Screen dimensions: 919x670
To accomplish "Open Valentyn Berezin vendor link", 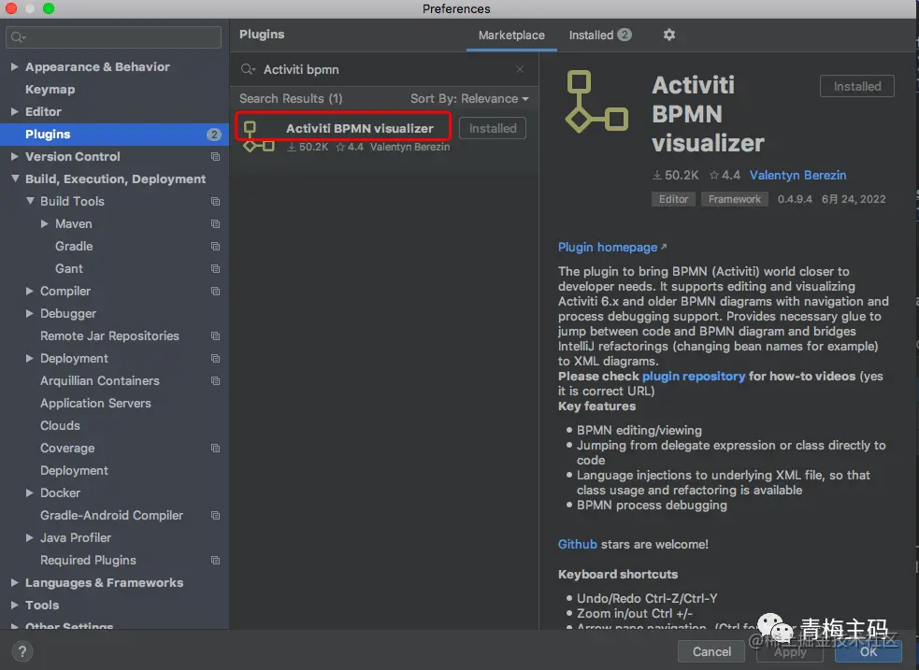I will click(797, 175).
